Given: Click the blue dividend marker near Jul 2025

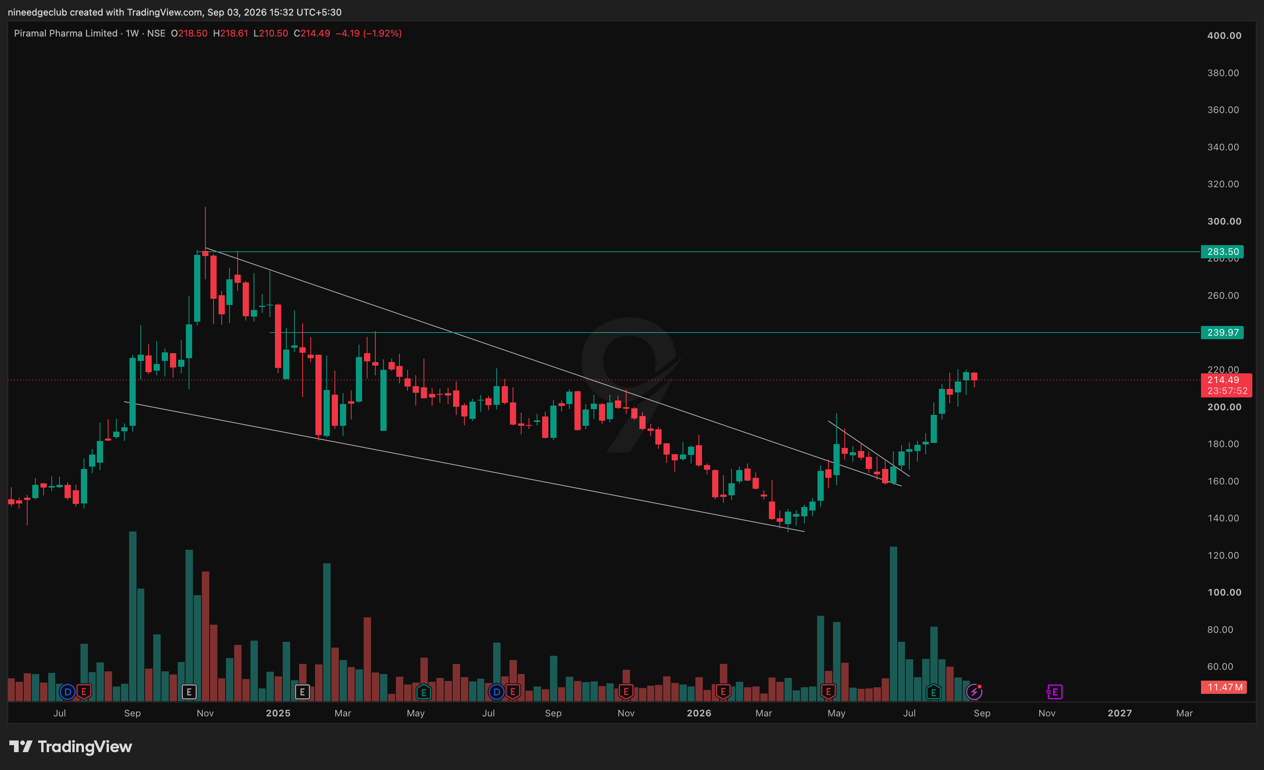Looking at the screenshot, I should pyautogui.click(x=496, y=692).
